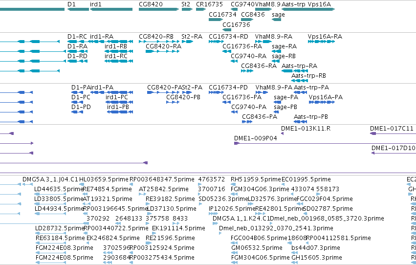Select the D1 gene label

tap(71, 4)
